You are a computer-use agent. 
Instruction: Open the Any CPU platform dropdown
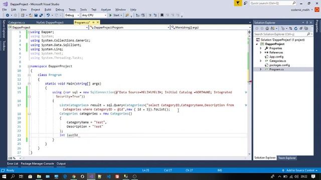[x=94, y=15]
